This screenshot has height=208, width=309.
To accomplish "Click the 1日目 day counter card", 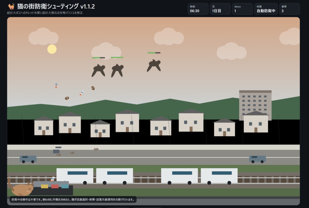I will pyautogui.click(x=220, y=9).
